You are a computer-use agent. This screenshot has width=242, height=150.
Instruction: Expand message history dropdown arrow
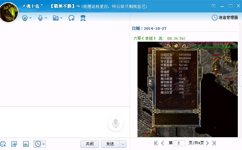(44, 144)
